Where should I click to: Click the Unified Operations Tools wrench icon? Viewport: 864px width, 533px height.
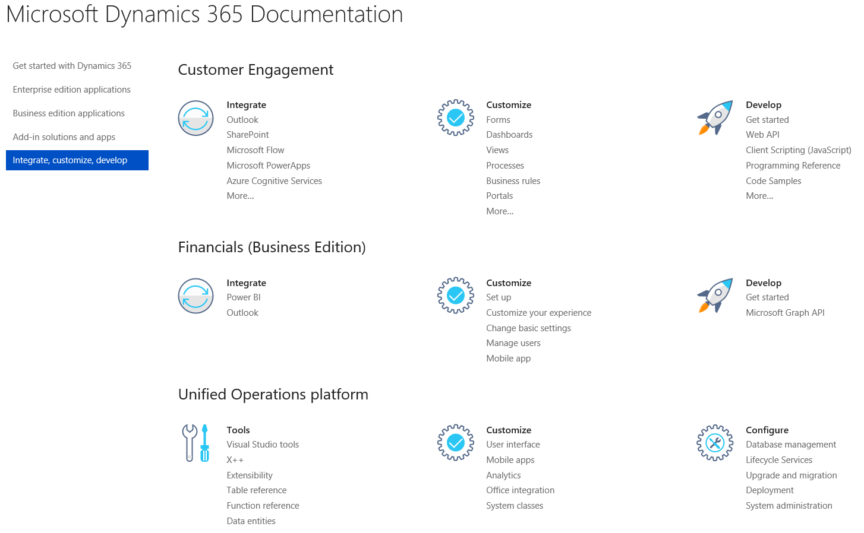pyautogui.click(x=195, y=443)
